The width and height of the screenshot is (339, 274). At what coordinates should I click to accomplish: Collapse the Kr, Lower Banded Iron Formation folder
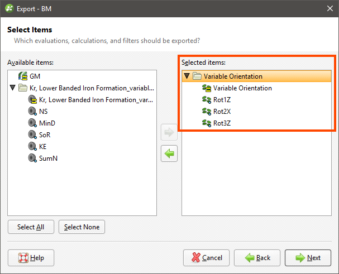click(13, 88)
